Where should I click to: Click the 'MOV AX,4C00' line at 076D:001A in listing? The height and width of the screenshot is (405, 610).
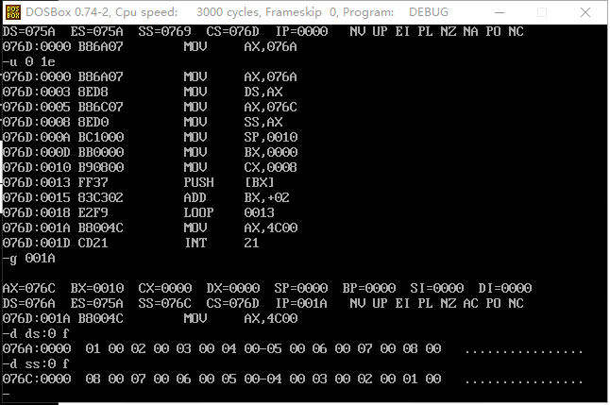click(x=150, y=228)
